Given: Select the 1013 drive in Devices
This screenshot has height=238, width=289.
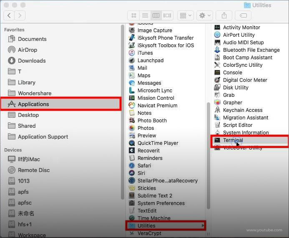Looking at the screenshot, I should click(x=19, y=181).
